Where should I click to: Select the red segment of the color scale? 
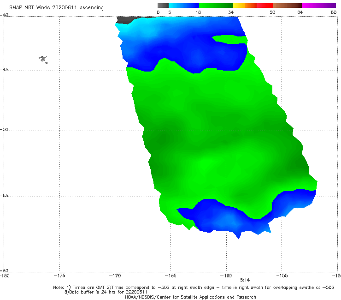click(265, 6)
